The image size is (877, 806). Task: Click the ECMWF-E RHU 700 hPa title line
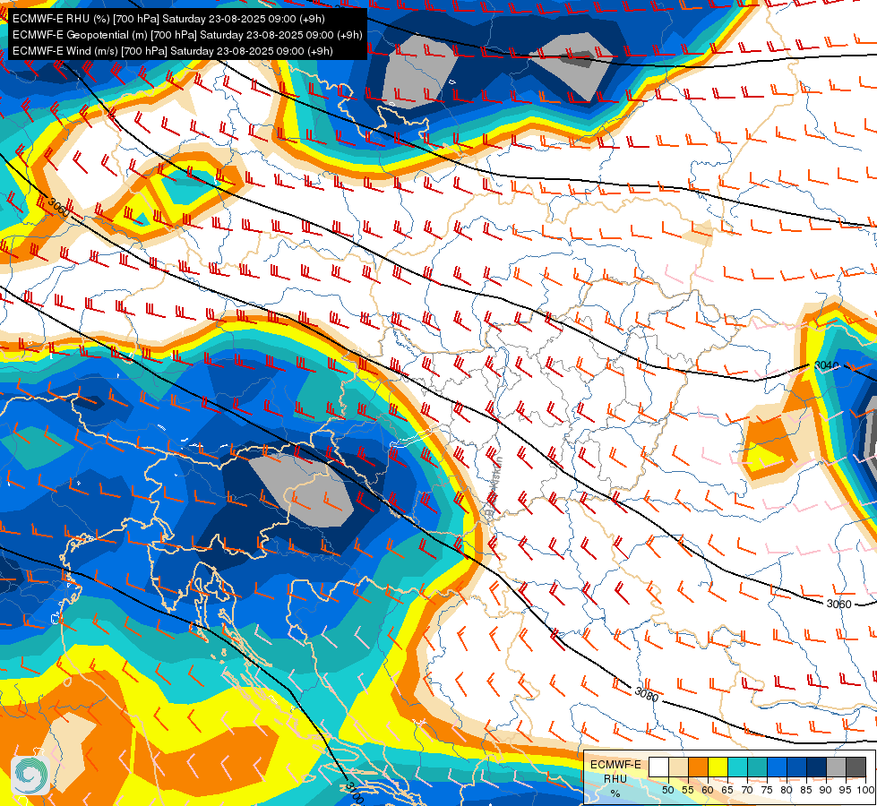pos(168,19)
